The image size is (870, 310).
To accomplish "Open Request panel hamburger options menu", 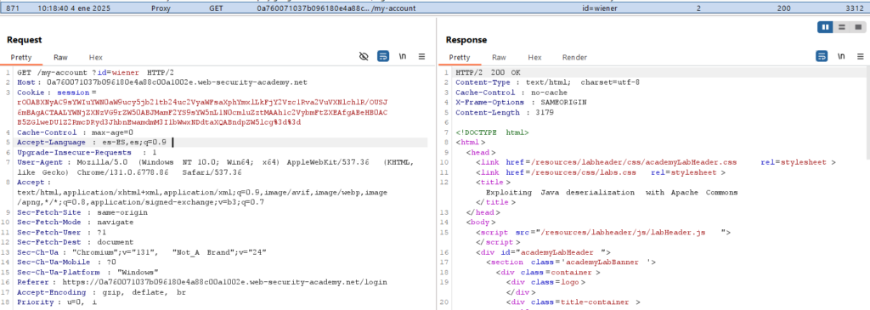I will point(421,57).
